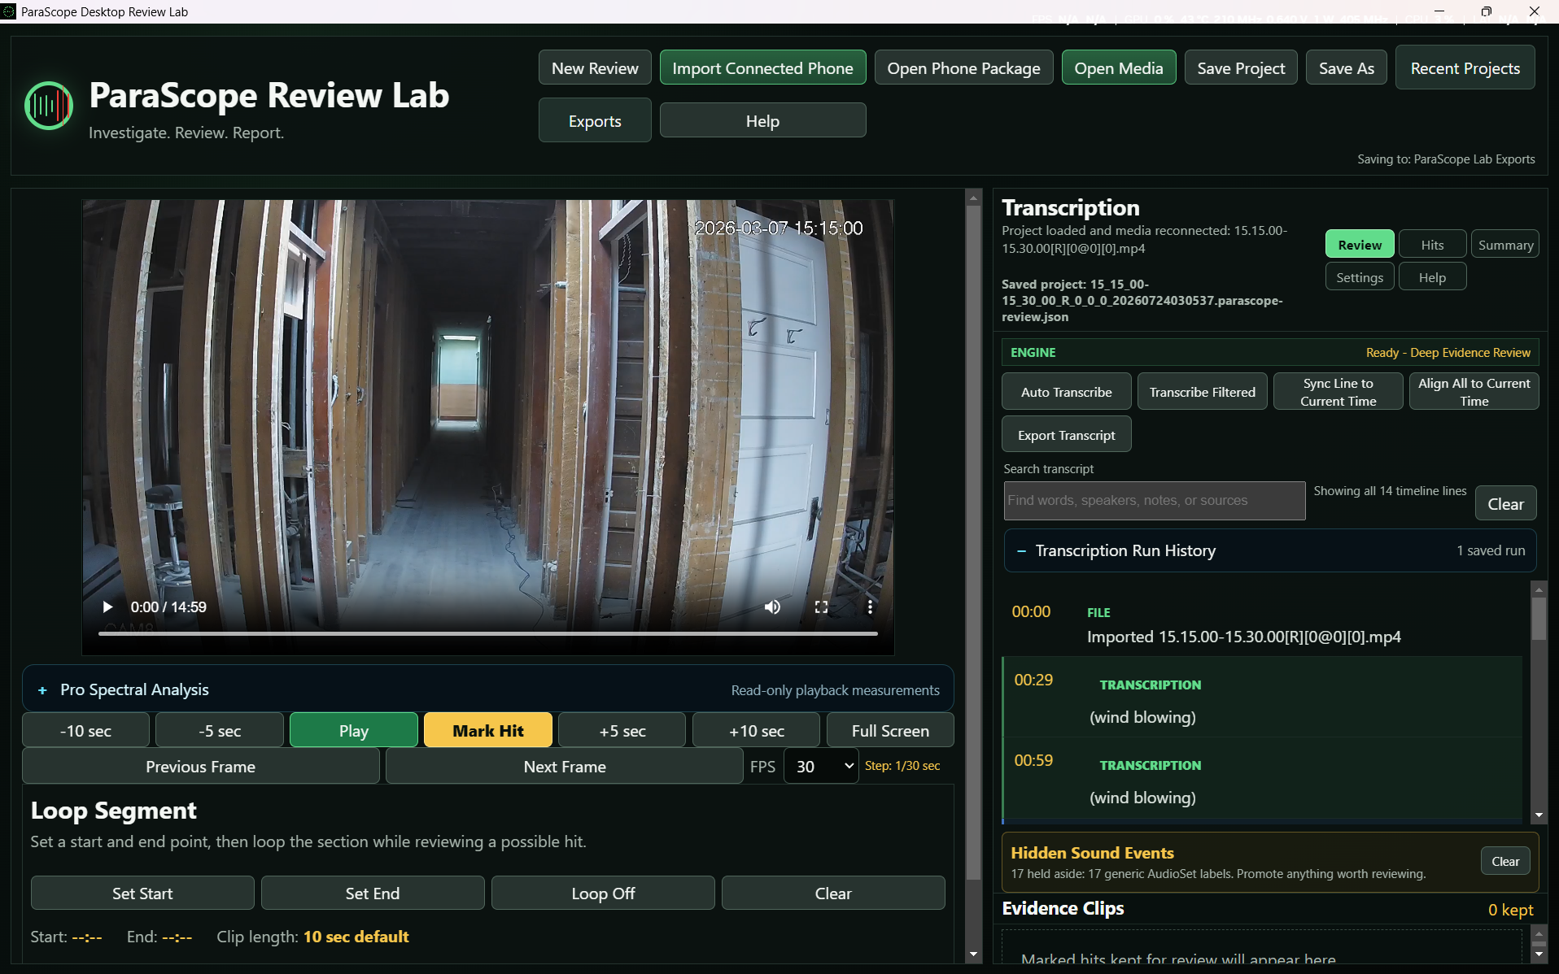Image resolution: width=1559 pixels, height=974 pixels.
Task: Click Save As button
Action: point(1347,68)
